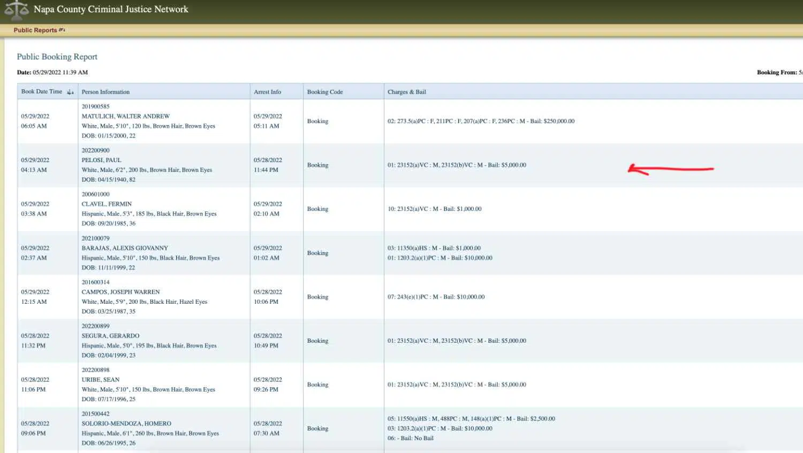Click the 11350(a)HS charge line

coord(434,248)
